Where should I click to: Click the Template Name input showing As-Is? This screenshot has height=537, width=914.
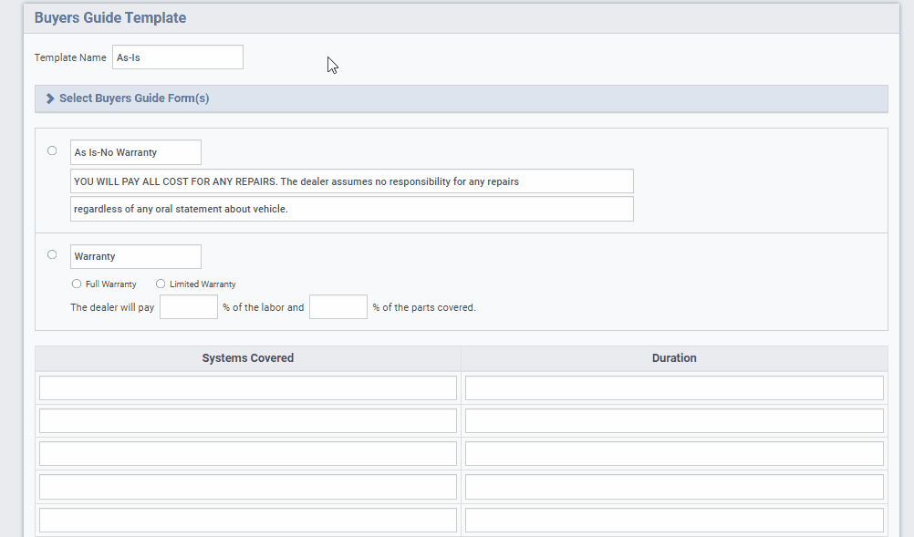pos(177,57)
